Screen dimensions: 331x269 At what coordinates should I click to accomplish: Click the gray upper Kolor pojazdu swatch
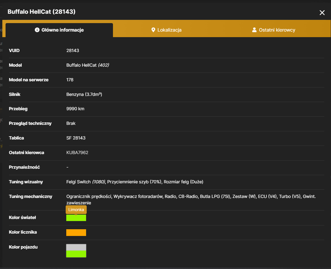pos(76,247)
